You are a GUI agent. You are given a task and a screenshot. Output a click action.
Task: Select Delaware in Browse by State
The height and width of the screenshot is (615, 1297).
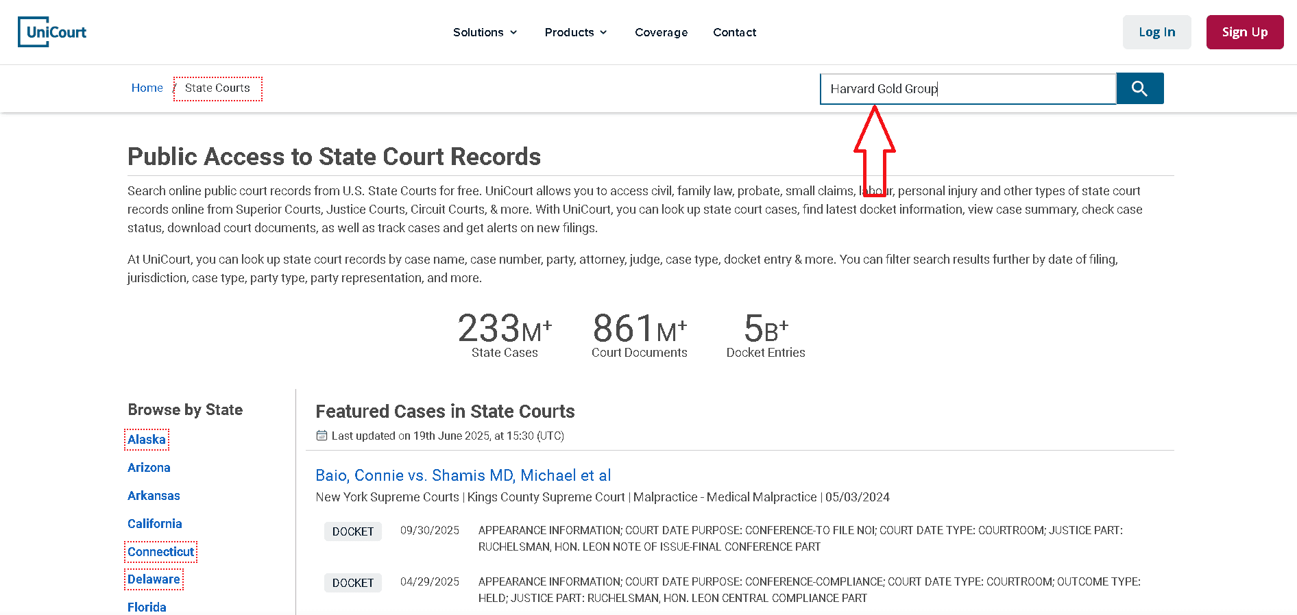click(x=154, y=579)
